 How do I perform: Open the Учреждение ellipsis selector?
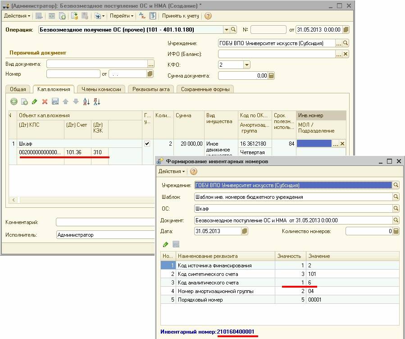click(339, 43)
